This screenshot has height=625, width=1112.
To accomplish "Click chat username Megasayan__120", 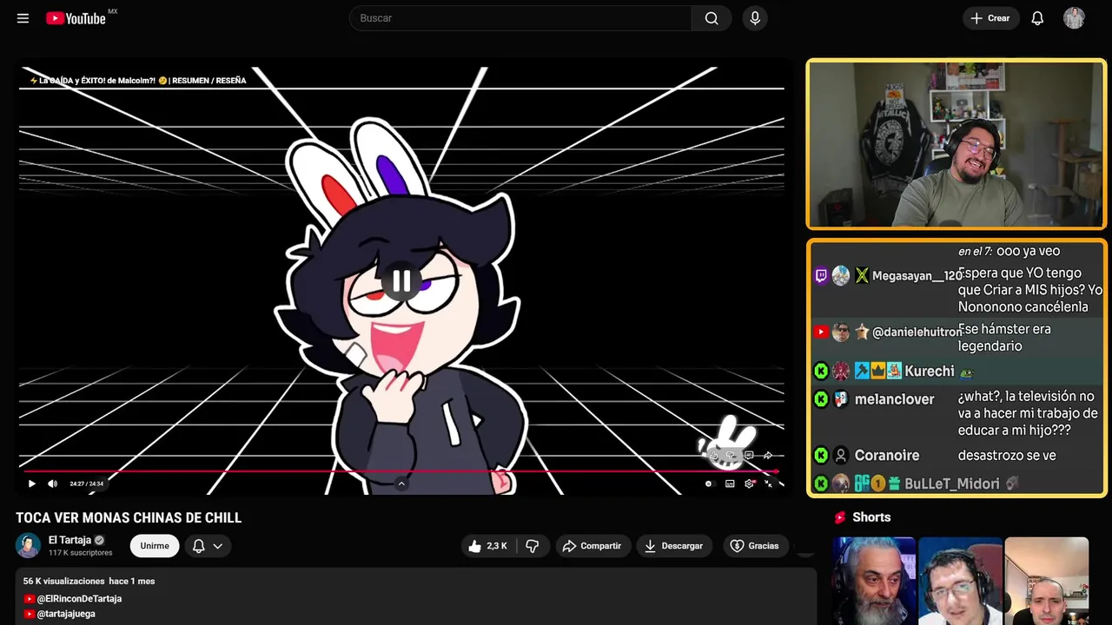I will [917, 276].
